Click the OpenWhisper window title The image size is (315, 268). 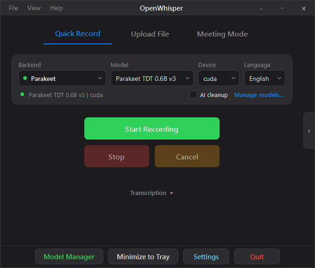[x=161, y=8]
